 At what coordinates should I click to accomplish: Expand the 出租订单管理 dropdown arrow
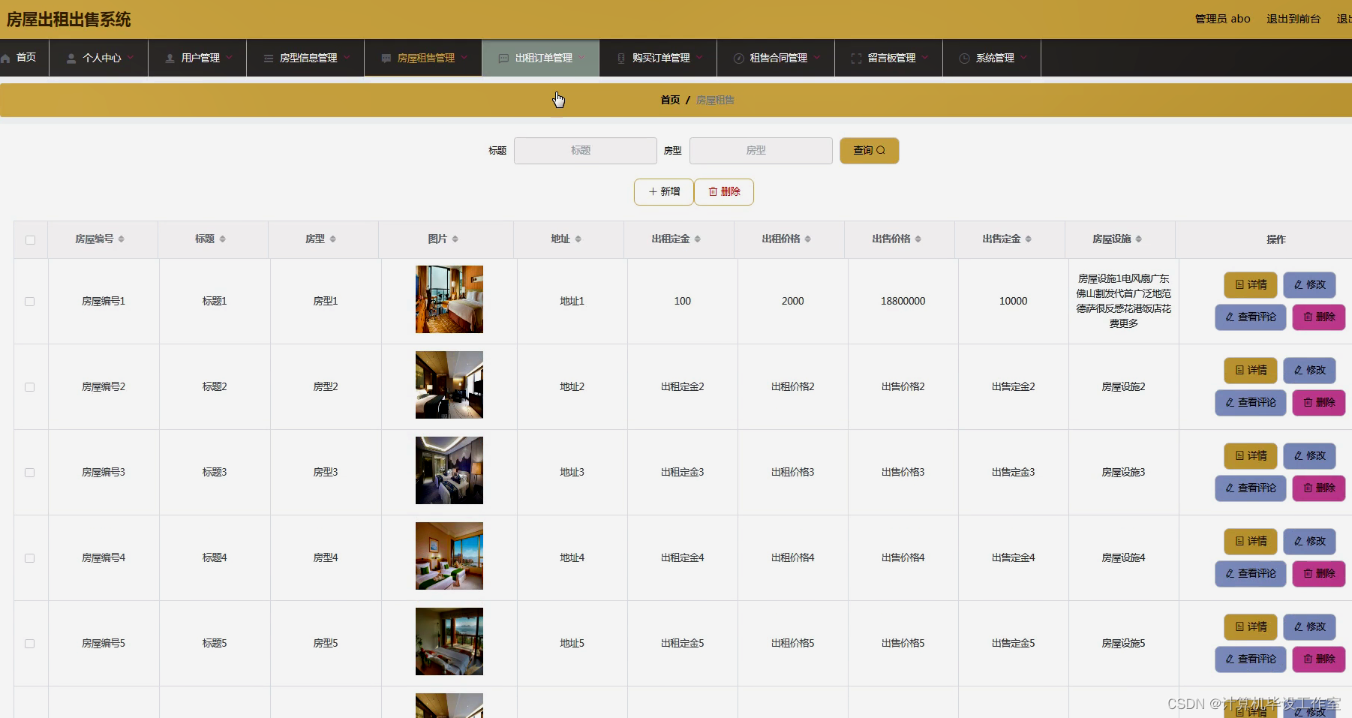point(582,57)
